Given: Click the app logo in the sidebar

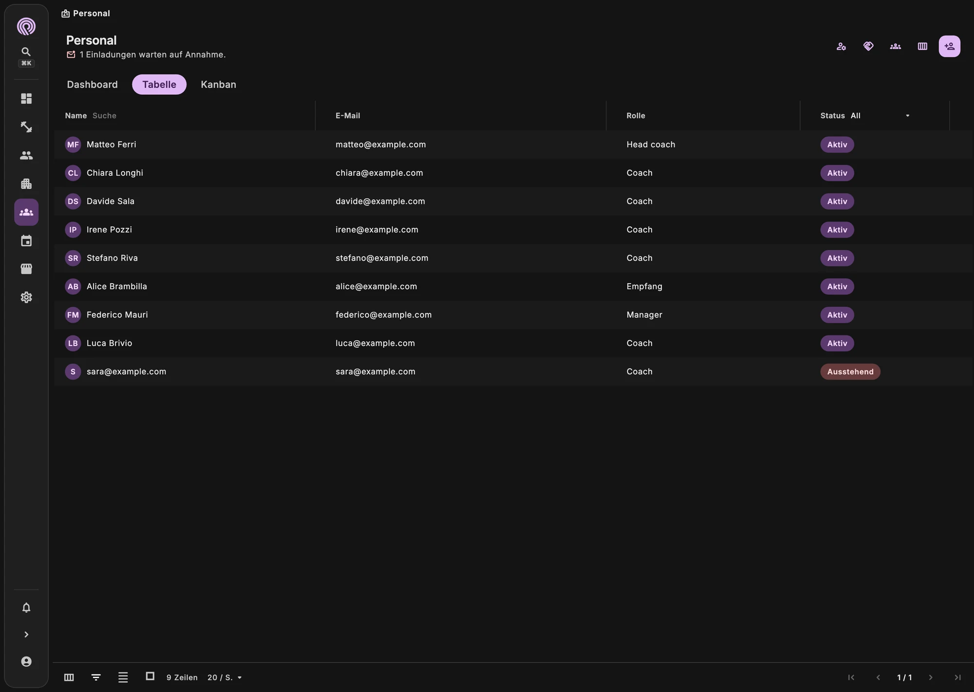Looking at the screenshot, I should pyautogui.click(x=26, y=26).
